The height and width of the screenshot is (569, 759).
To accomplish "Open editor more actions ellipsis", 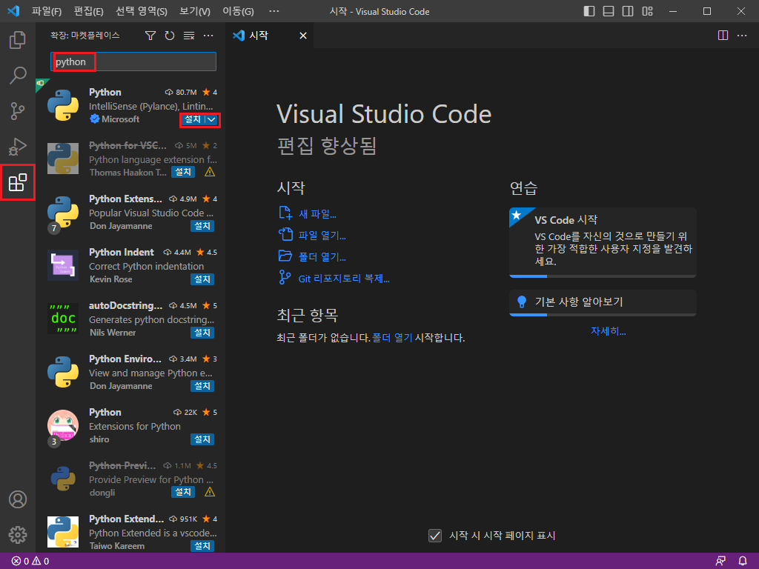I will [x=742, y=36].
